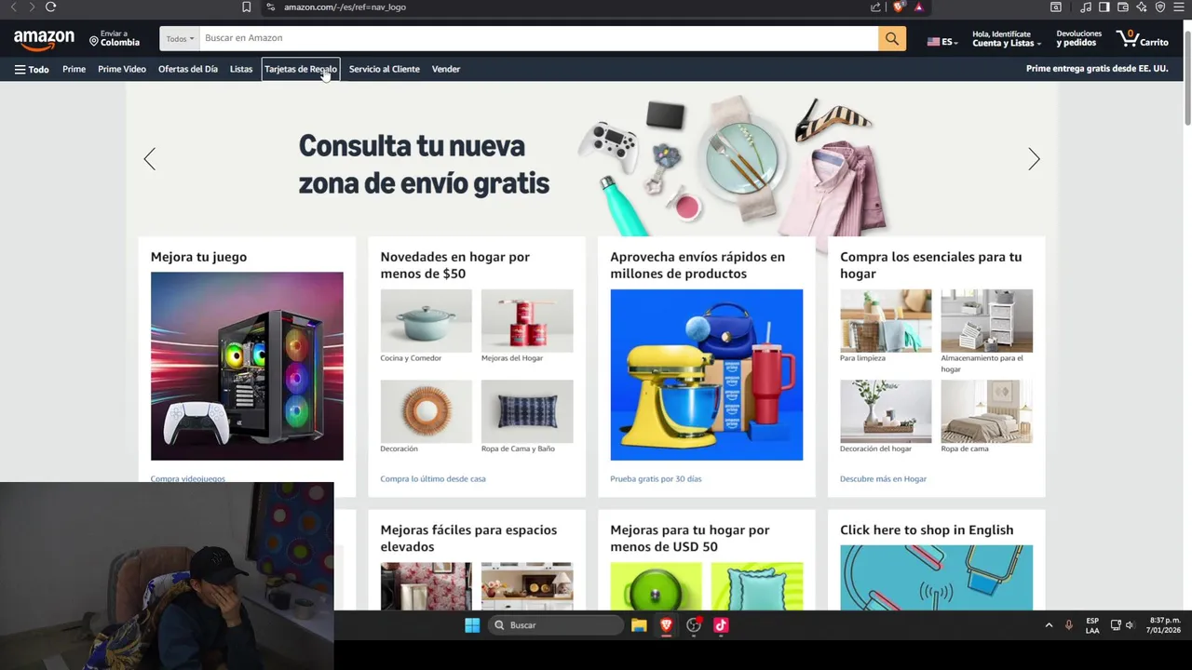Open Tarjetas de Regalo nav item
Screen dimensions: 1192x670
pyautogui.click(x=301, y=69)
